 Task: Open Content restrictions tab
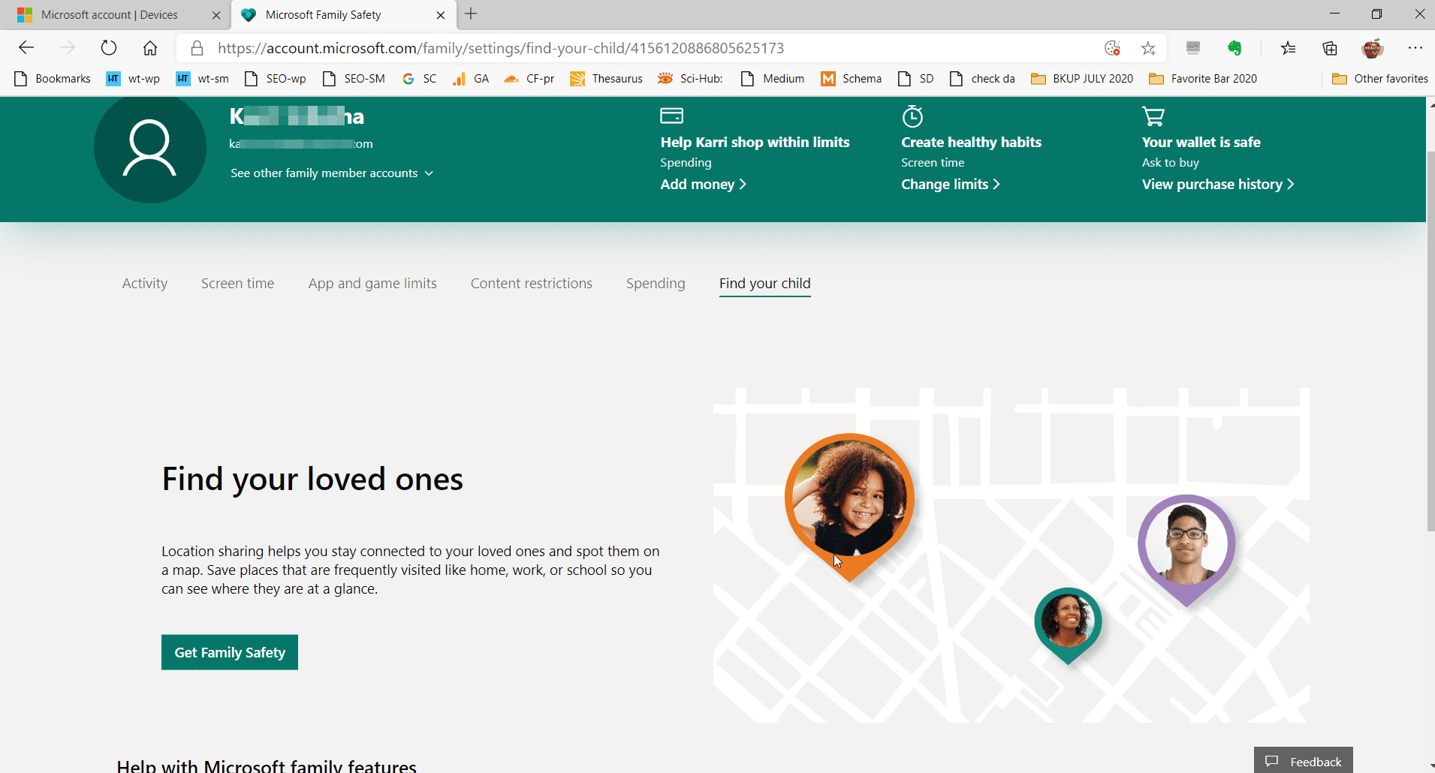[532, 284]
